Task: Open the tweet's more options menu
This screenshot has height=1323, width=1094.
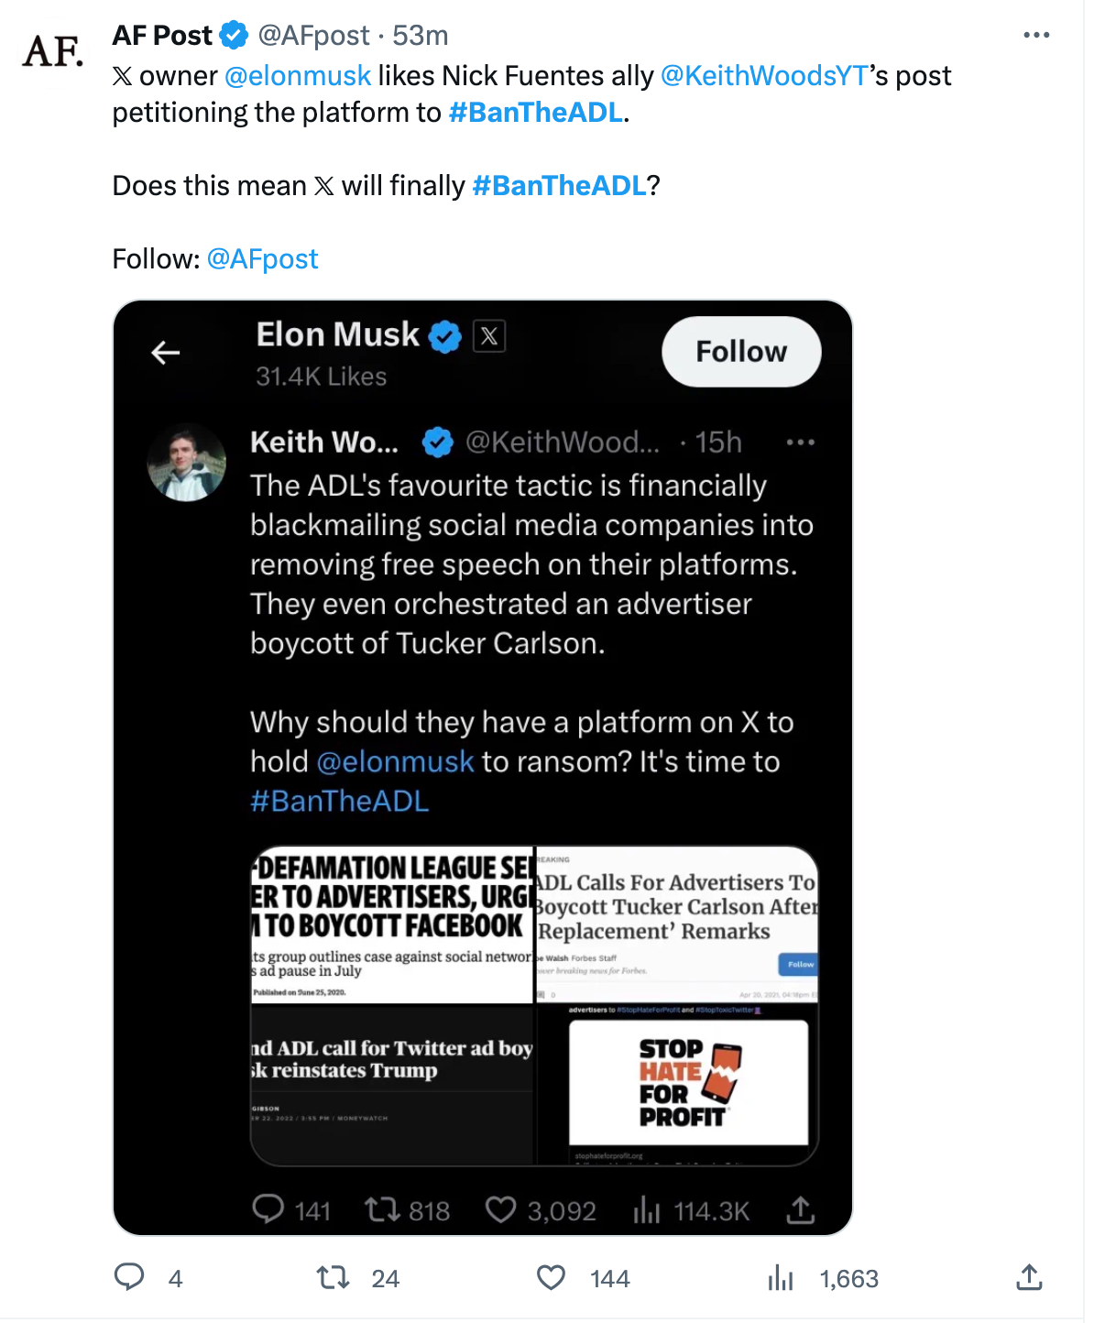Action: tap(1036, 36)
